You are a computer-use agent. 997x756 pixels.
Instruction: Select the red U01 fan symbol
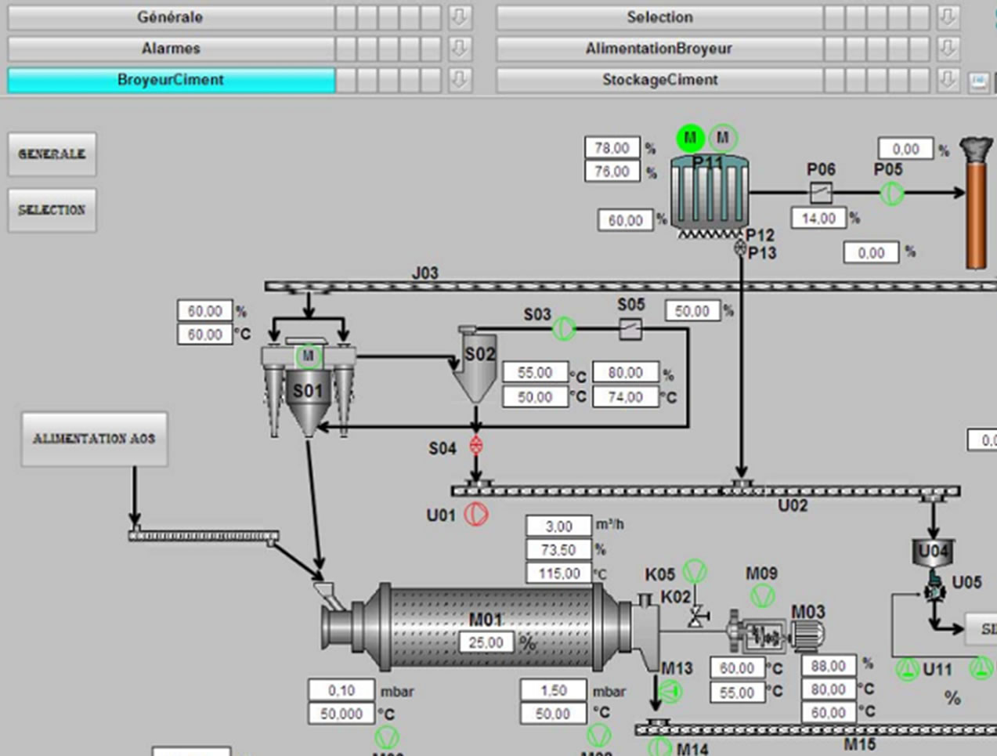(x=476, y=515)
